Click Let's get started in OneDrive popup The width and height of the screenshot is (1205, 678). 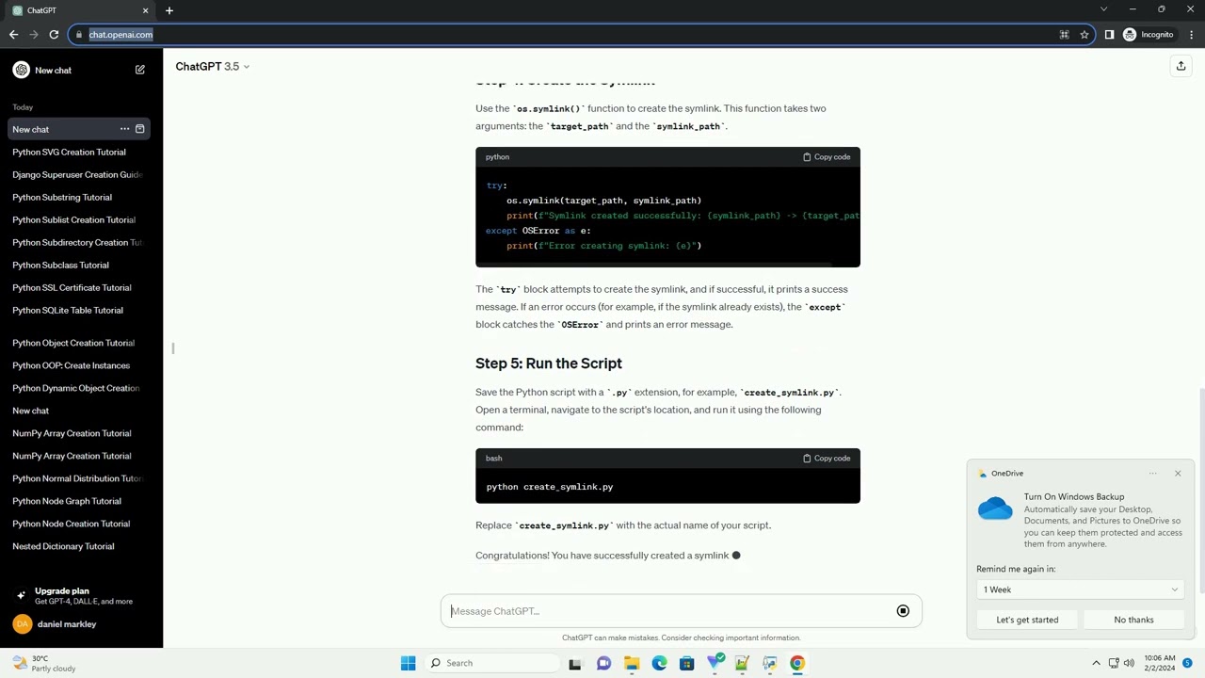pos(1027,620)
